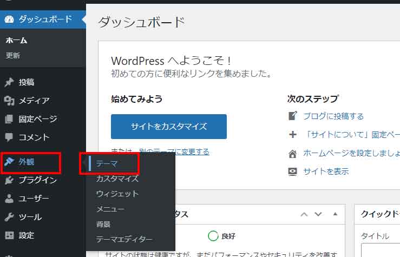Open the コメント menu
400x257 pixels.
pos(43,137)
